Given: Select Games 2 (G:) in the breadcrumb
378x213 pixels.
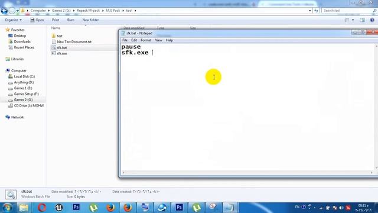Looking at the screenshot, I should [x=61, y=11].
